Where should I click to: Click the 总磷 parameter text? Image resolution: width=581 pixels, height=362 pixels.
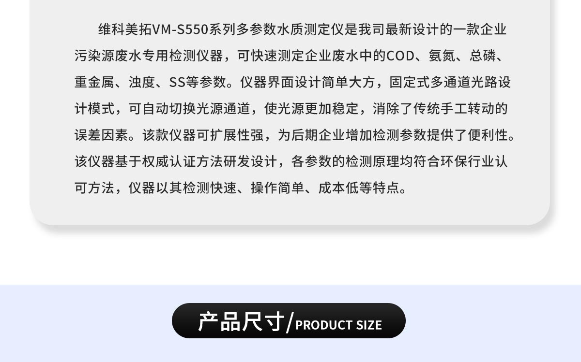point(482,56)
